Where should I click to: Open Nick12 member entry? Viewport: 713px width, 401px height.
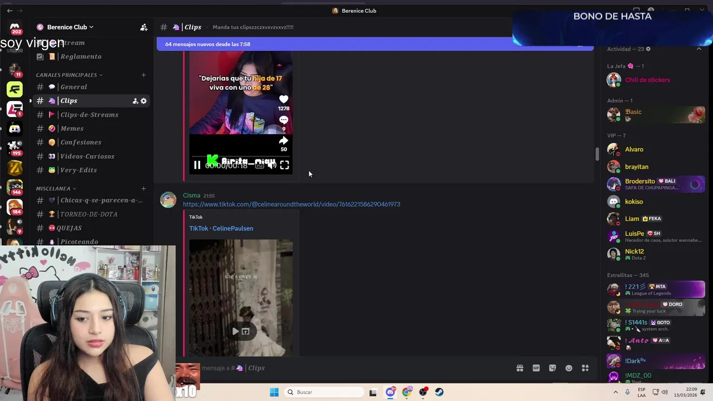pyautogui.click(x=655, y=254)
